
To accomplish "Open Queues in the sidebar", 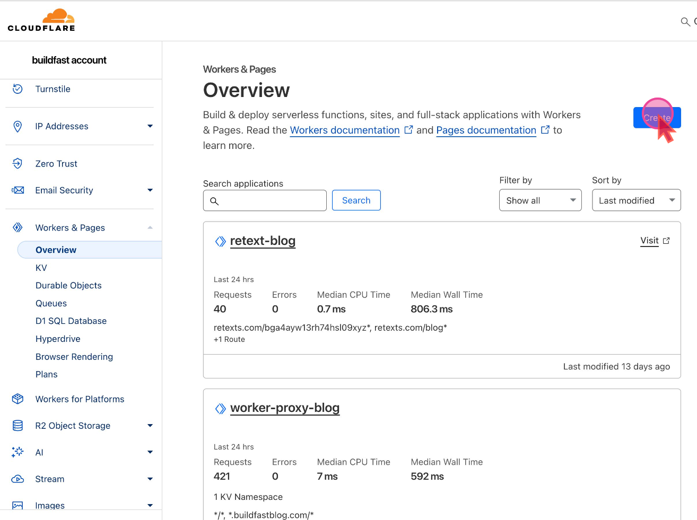I will click(x=51, y=303).
